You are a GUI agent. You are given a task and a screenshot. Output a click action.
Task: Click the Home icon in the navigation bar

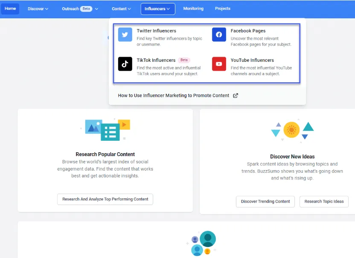pyautogui.click(x=10, y=8)
